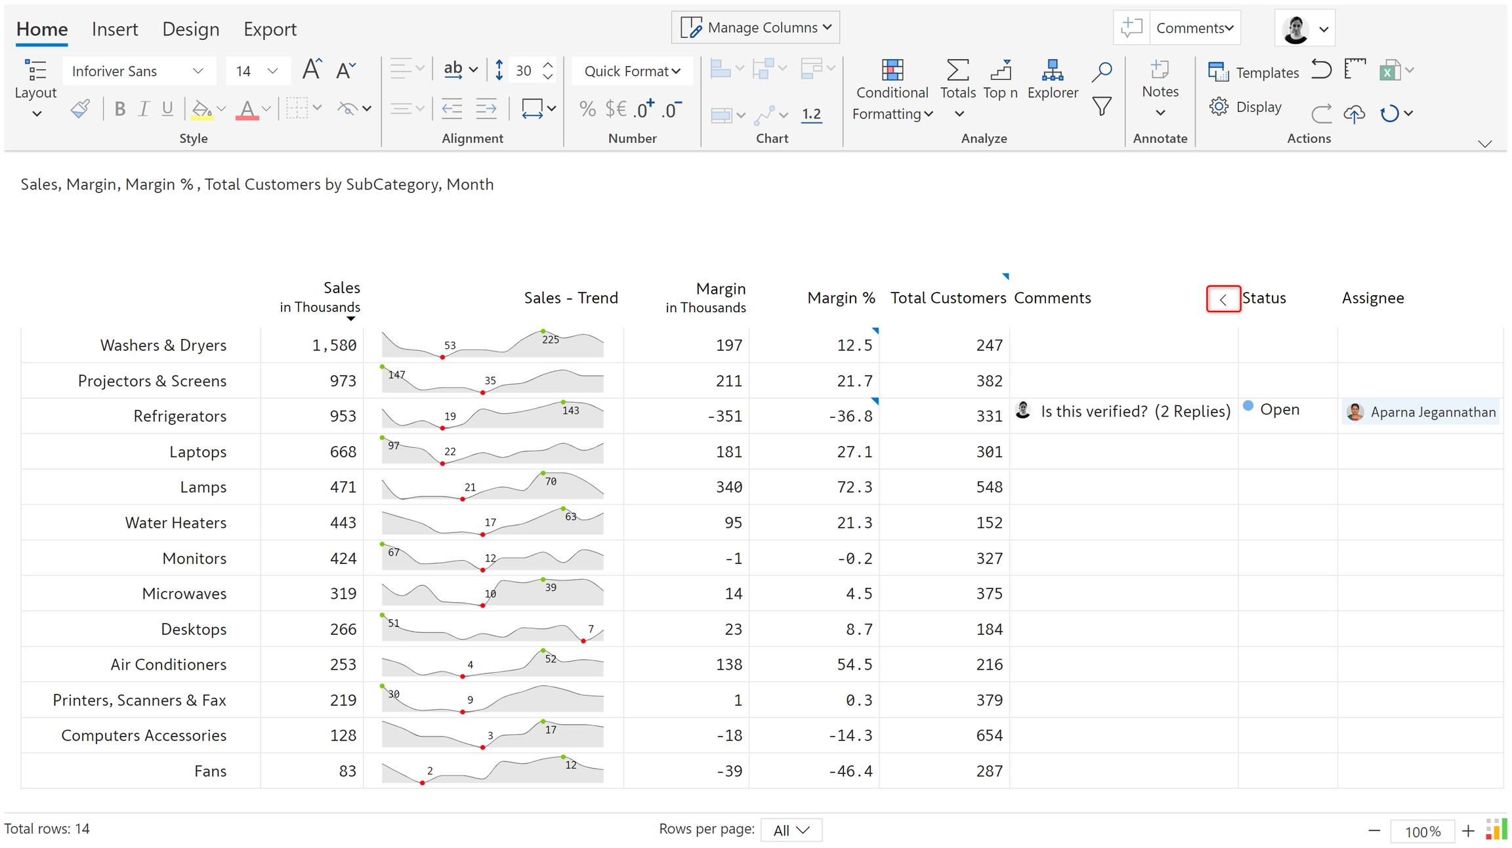Viewport: 1512px width, 848px height.
Task: Switch to the Insert tab
Action: pyautogui.click(x=115, y=30)
